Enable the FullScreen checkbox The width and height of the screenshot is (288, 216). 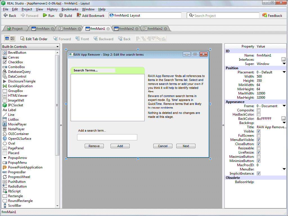point(258,136)
